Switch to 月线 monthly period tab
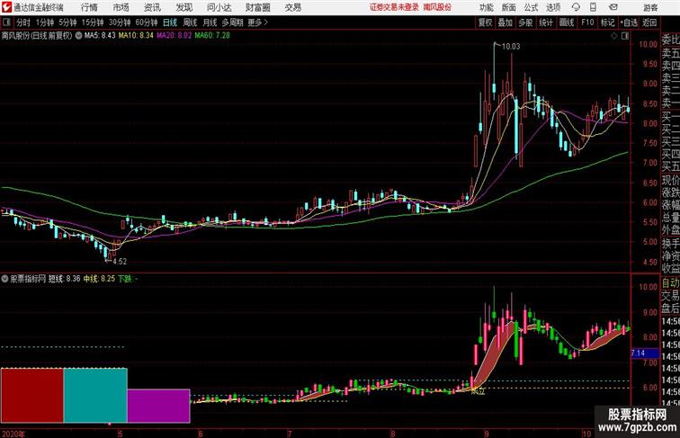 pyautogui.click(x=210, y=22)
